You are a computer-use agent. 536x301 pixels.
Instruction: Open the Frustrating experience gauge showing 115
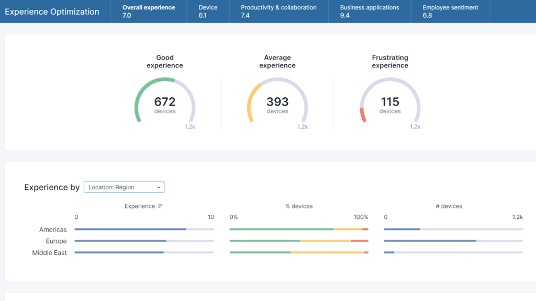coord(390,101)
